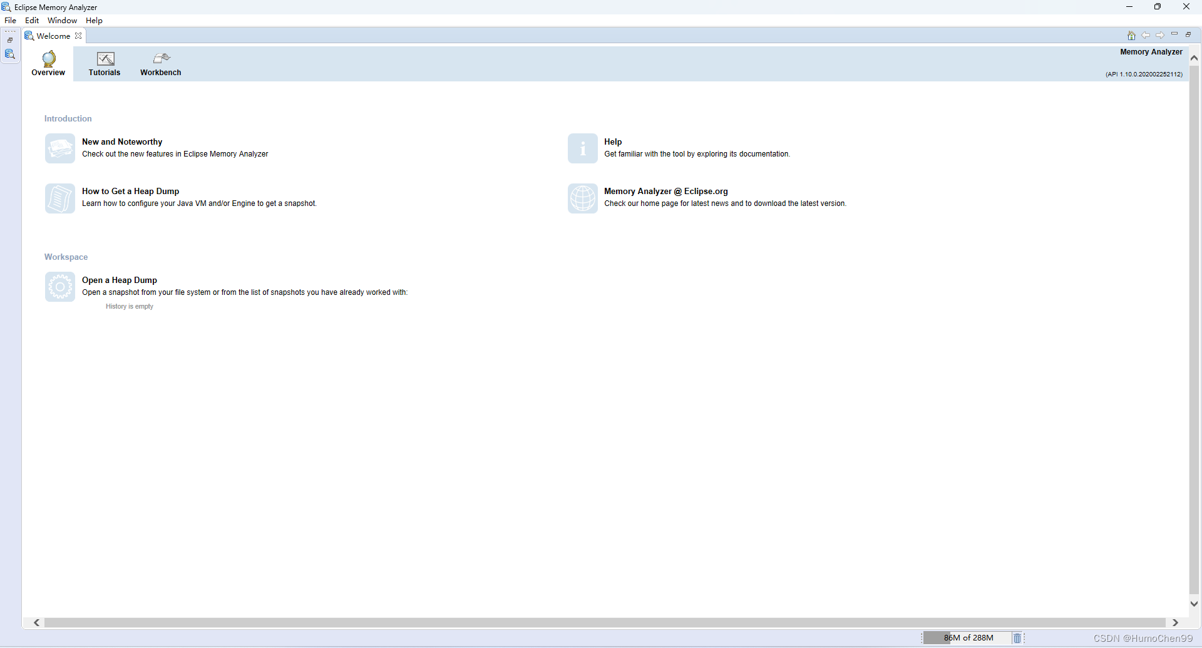The image size is (1202, 648).
Task: Open the Help documentation link
Action: 613,142
